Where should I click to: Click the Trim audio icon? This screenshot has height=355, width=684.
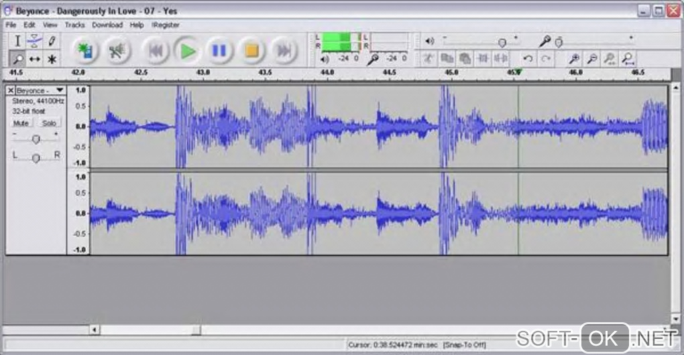483,58
